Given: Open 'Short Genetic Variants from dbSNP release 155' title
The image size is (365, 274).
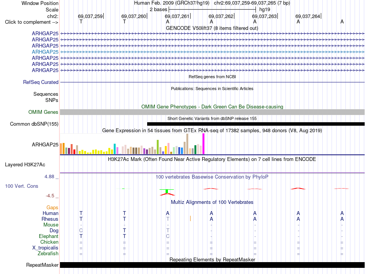Looking at the screenshot, I should pyautogui.click(x=212, y=118).
